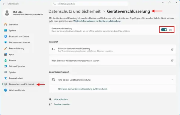Open Weitere Informationen zur Geräteverschlüsselung link
Viewport: 180px width, 115px height.
click(97, 21)
